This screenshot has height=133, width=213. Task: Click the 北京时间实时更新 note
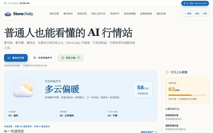click(12, 65)
